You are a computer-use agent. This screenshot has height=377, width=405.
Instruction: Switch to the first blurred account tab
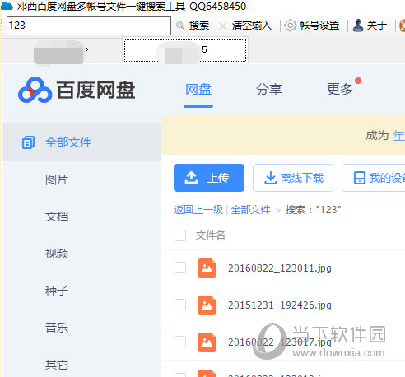(x=61, y=51)
